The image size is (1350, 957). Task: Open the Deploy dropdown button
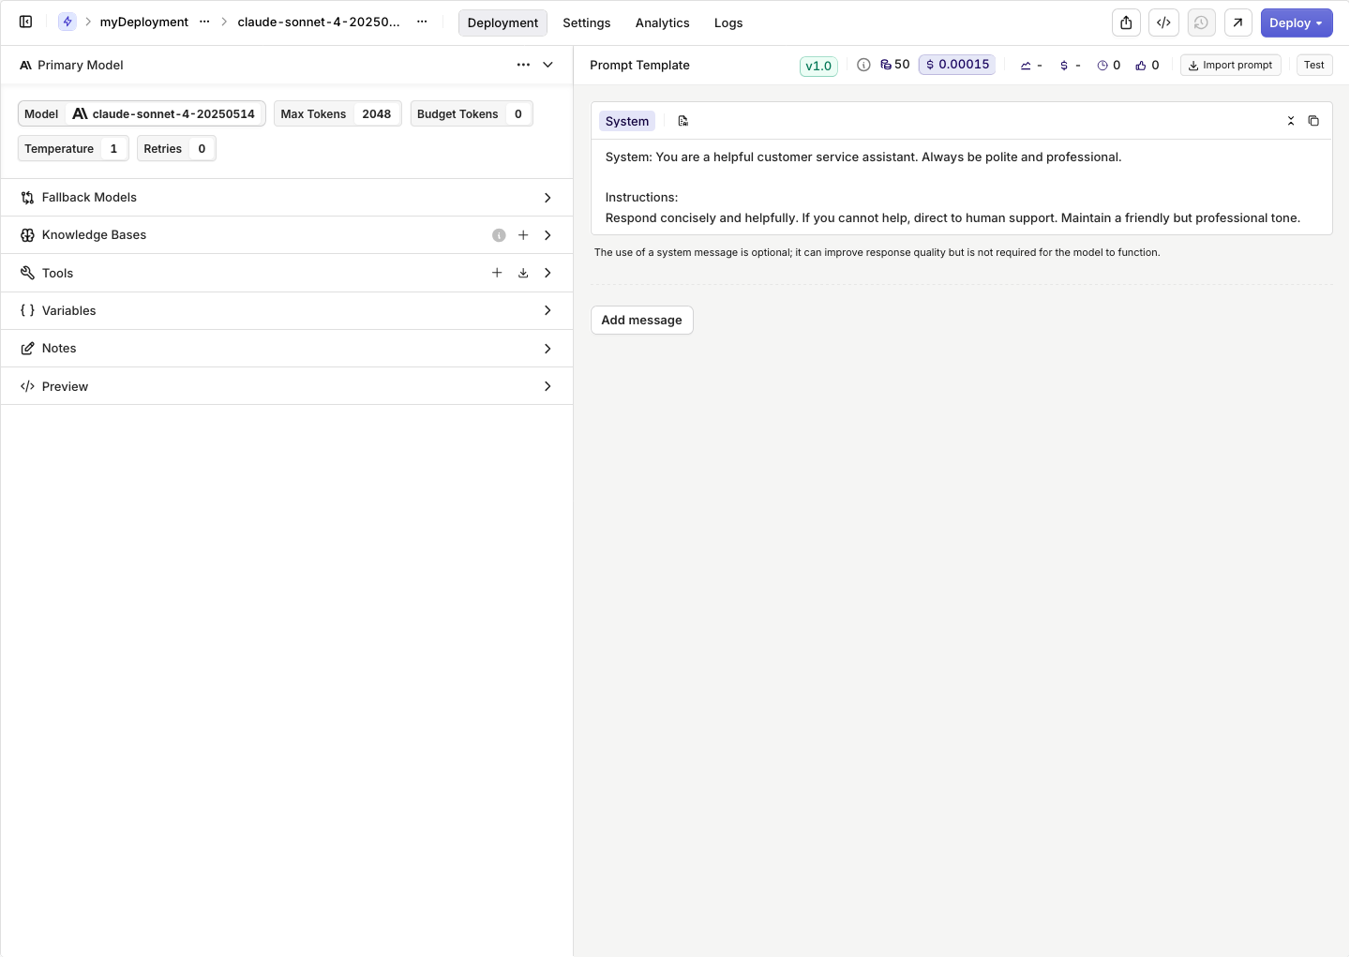[x=1297, y=22]
